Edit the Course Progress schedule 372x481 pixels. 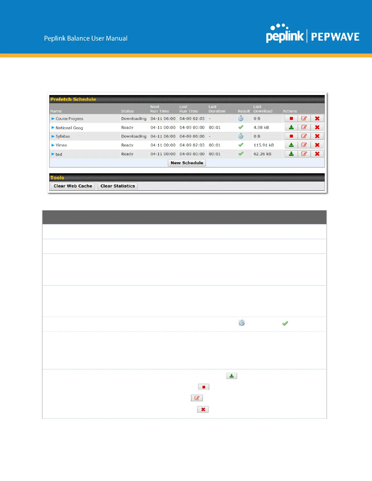(x=304, y=118)
